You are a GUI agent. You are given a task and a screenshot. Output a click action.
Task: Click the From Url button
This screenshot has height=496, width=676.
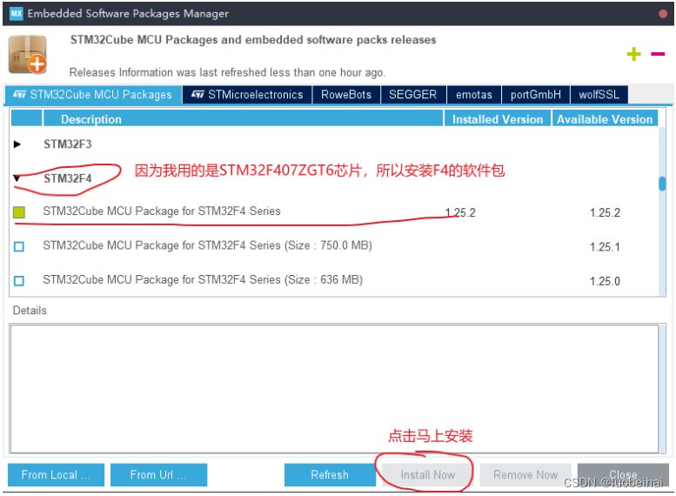click(x=158, y=475)
